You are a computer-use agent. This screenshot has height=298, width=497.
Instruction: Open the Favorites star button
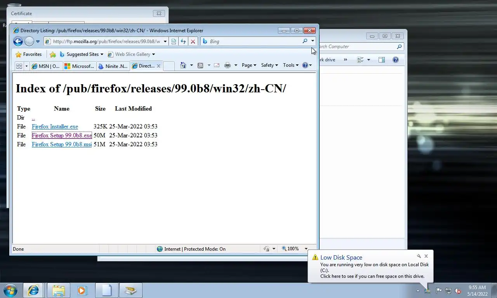pyautogui.click(x=28, y=54)
